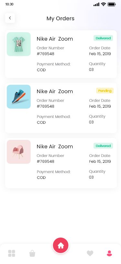Open the categories grid icon

coord(12,253)
